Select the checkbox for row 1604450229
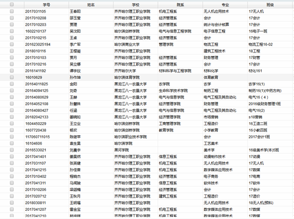 [11, 123]
